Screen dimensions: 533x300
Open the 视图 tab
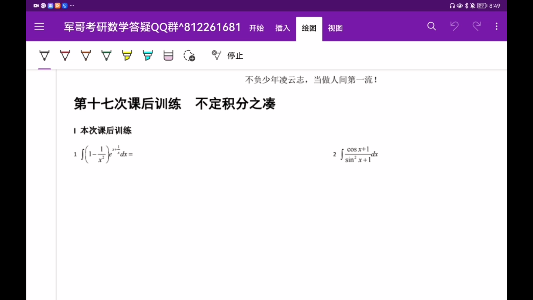coord(335,28)
